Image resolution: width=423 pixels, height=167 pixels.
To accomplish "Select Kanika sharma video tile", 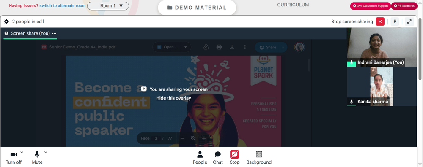I will tap(382, 86).
